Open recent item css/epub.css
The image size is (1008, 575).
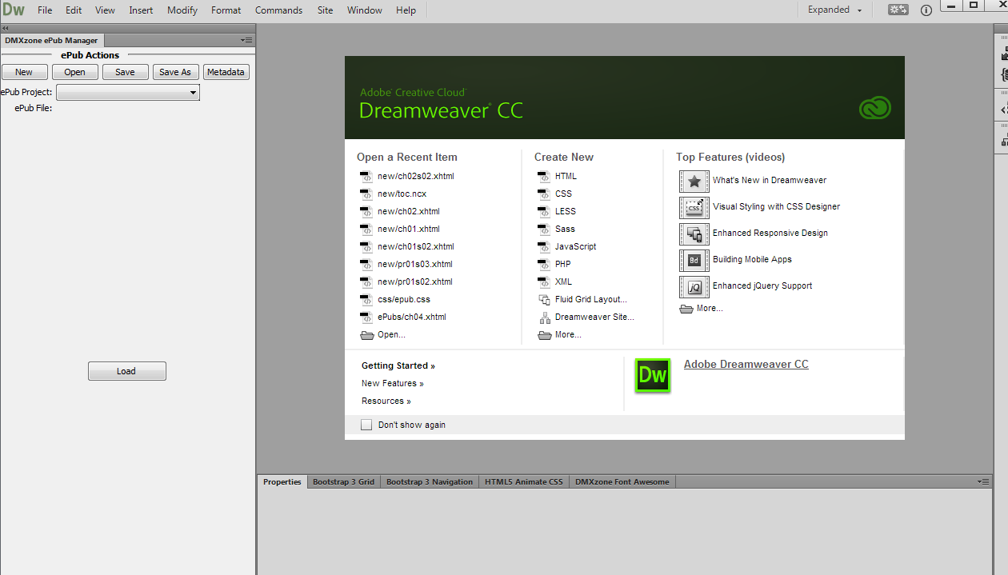point(404,300)
